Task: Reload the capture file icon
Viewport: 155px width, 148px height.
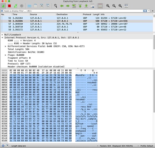Action: point(48,6)
